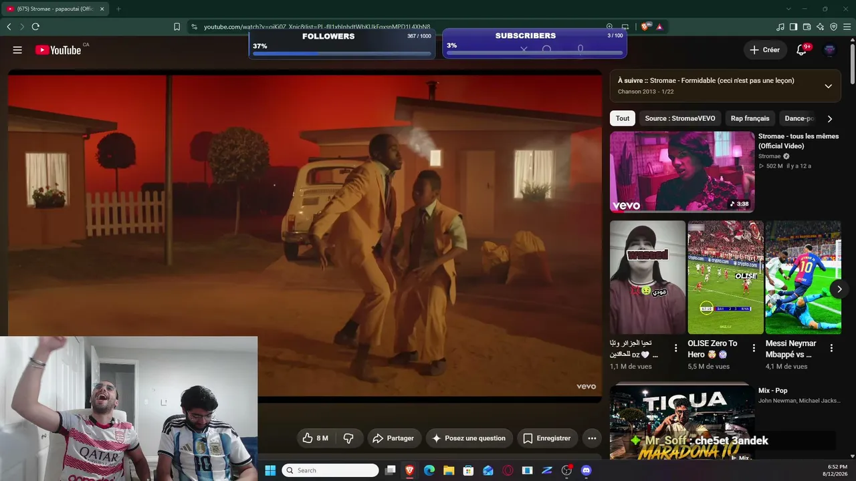Screen dimensions: 856x481
Task: Open Brave Rewards triangle icon
Action: [x=659, y=27]
